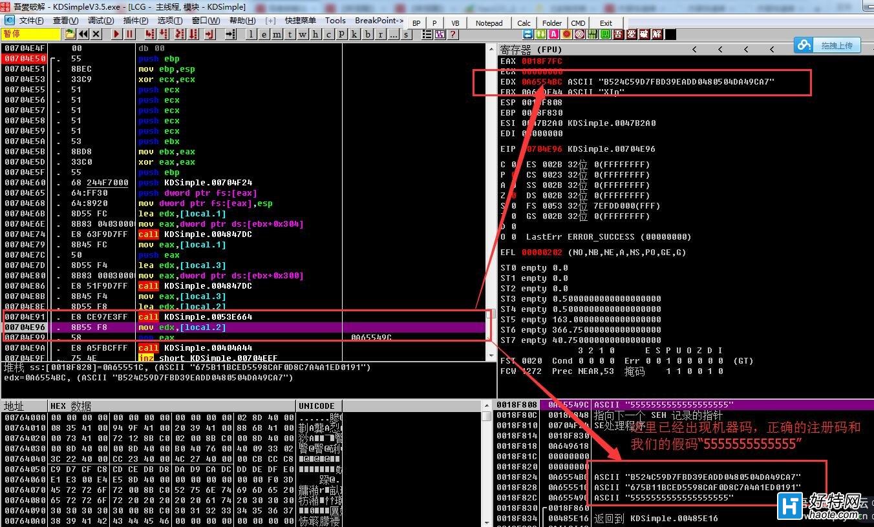Click the red question mark help icon

pyautogui.click(x=453, y=34)
